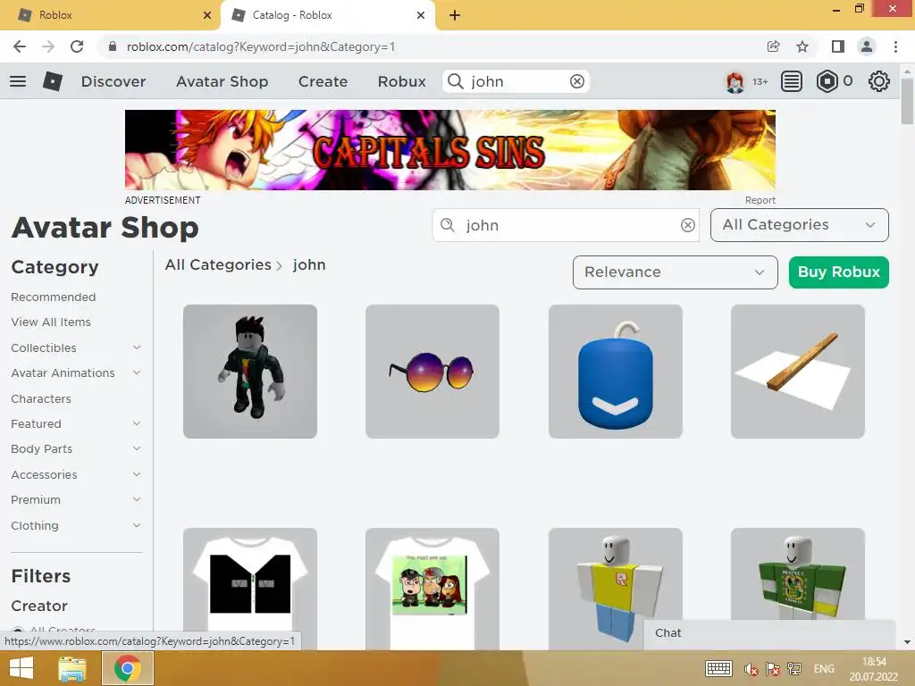Open the Relevance sort dropdown

coord(676,272)
